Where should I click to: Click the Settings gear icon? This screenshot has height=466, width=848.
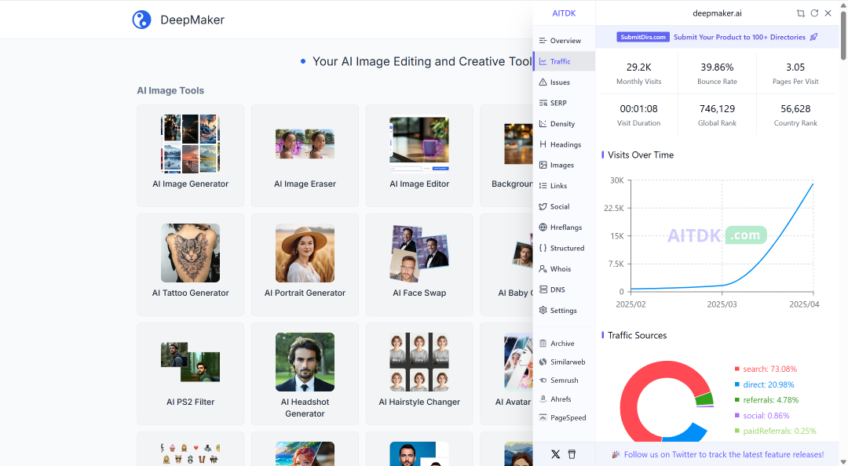(x=543, y=311)
